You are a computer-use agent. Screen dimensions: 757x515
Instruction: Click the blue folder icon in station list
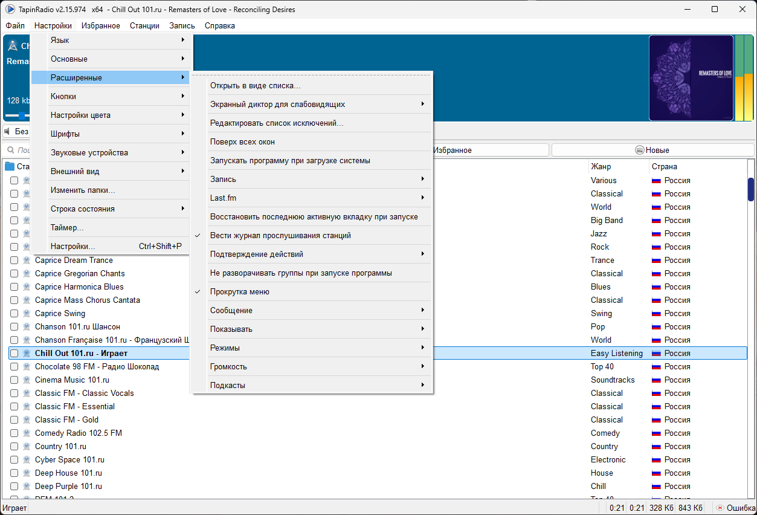coord(10,166)
